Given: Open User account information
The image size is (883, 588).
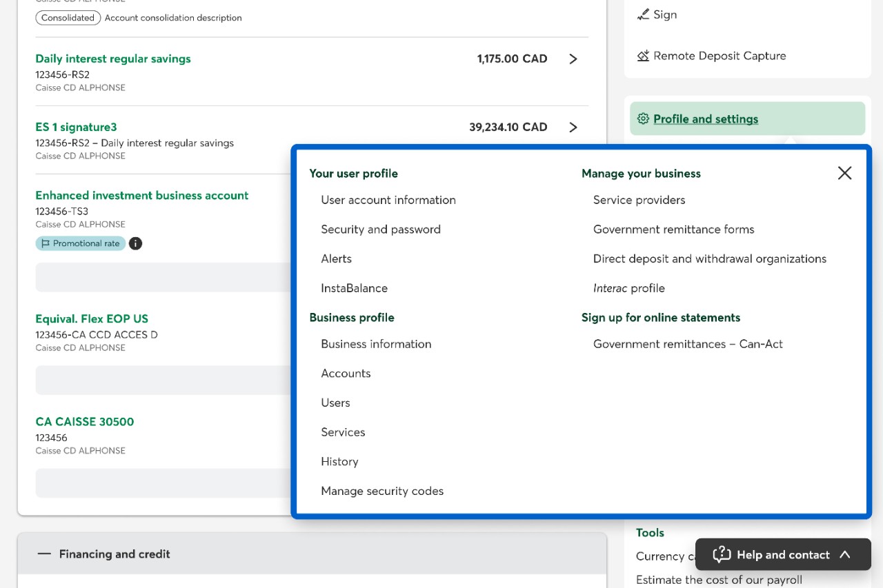Looking at the screenshot, I should [x=388, y=200].
